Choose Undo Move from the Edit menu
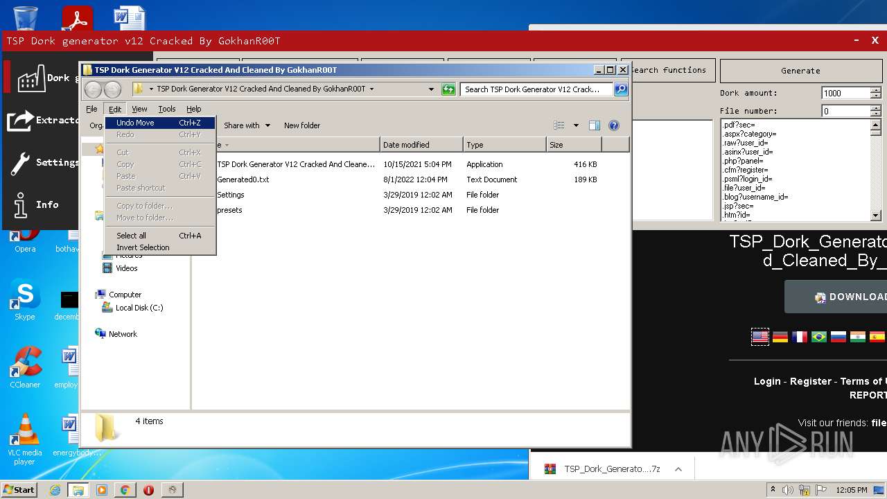887x499 pixels. pyautogui.click(x=161, y=123)
